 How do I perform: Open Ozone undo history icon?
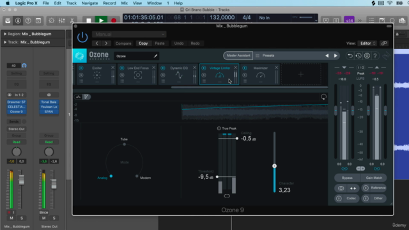pos(359,56)
